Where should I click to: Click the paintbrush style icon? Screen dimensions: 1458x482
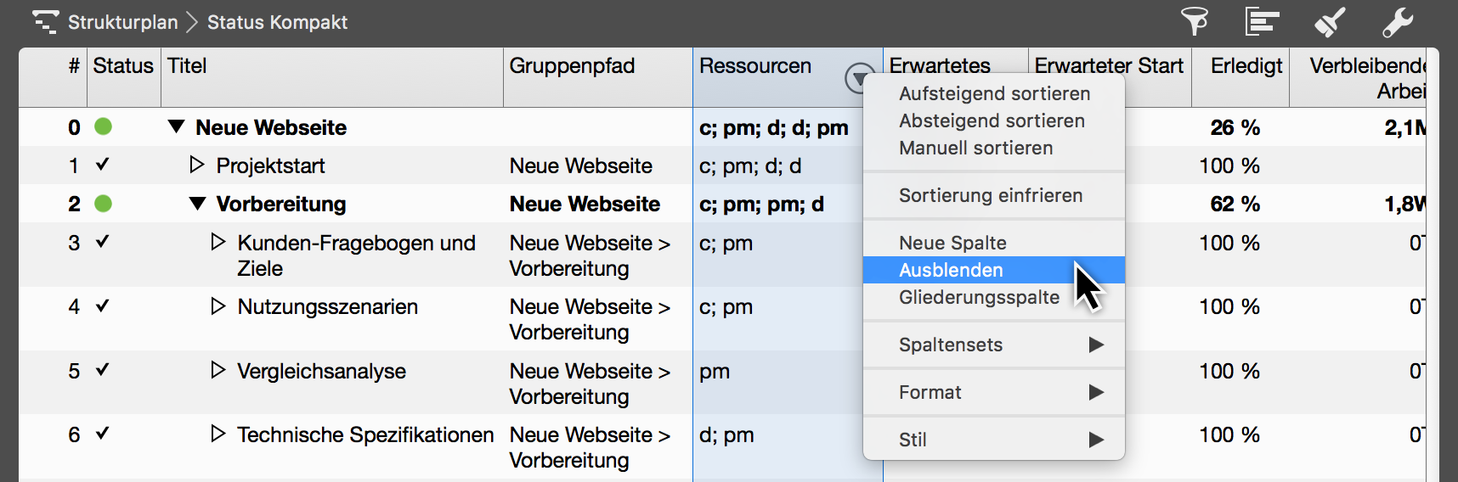coord(1330,22)
